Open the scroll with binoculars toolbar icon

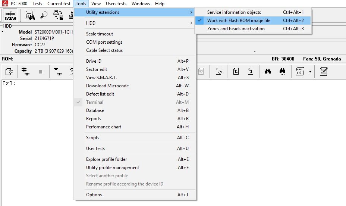click(x=30, y=15)
